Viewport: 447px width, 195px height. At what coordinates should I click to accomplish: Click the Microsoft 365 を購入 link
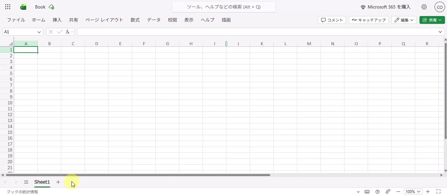[x=385, y=7]
